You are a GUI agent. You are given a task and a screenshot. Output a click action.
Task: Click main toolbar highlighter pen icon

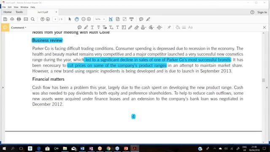[x=148, y=19]
